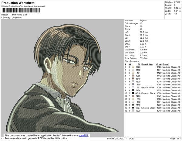Select stitch count '538' in row 12
This screenshot has width=182, height=141.
point(139,99)
